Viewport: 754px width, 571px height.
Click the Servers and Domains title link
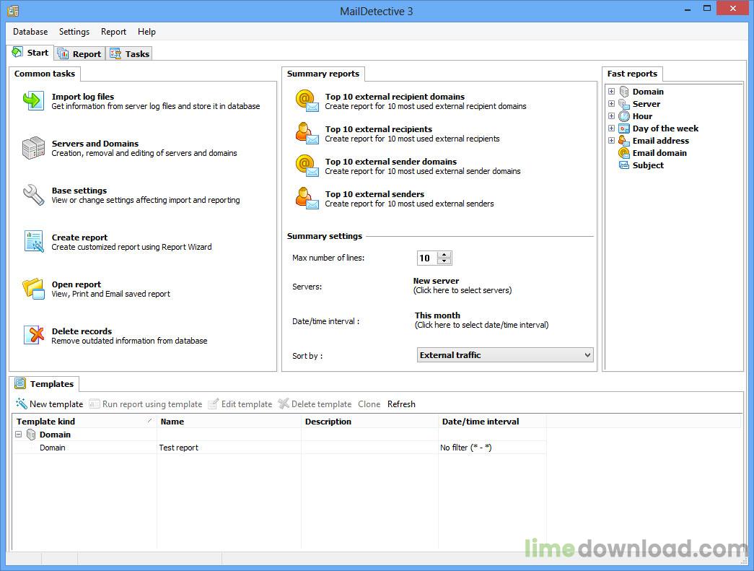click(95, 144)
